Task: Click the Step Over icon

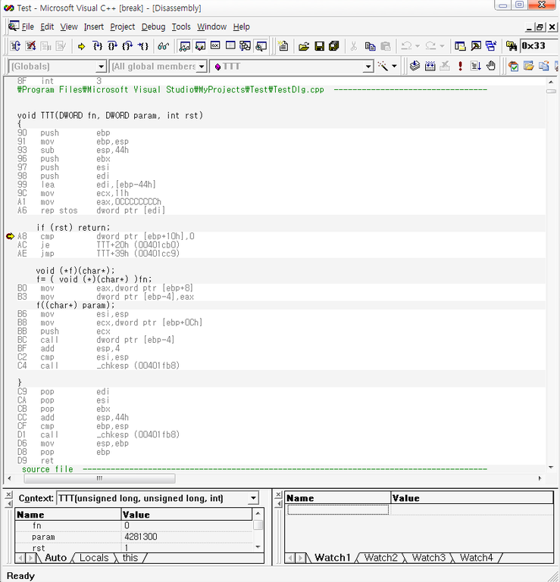Action: [112, 46]
